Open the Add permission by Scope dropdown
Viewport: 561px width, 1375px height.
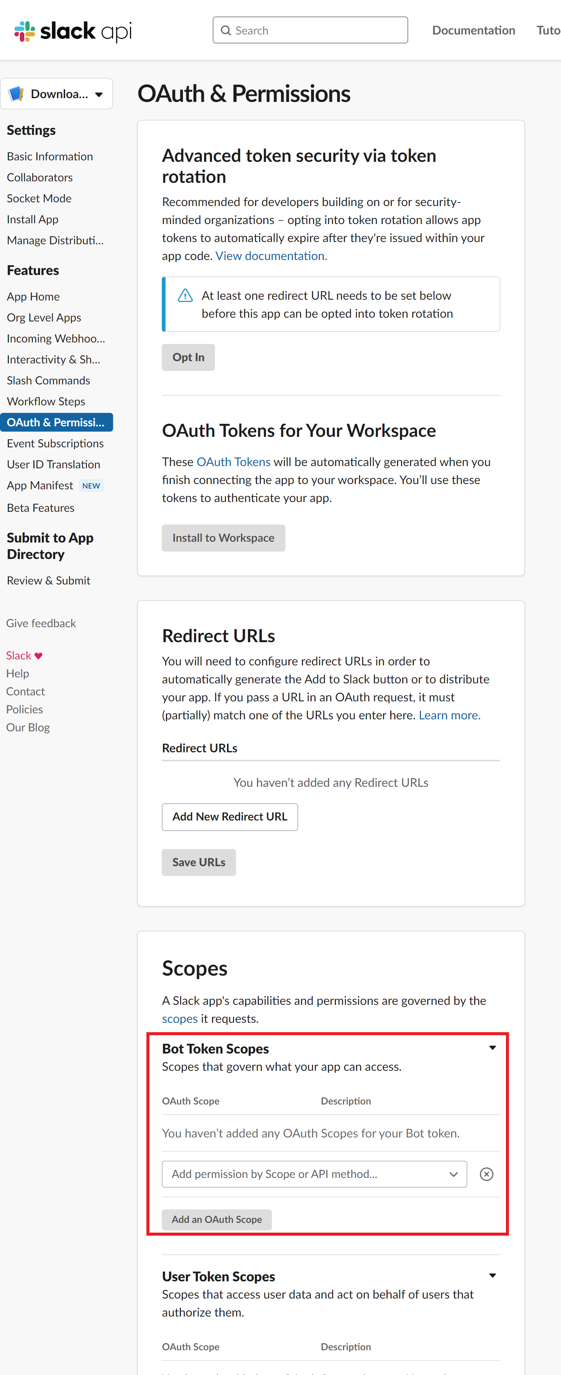click(315, 1174)
